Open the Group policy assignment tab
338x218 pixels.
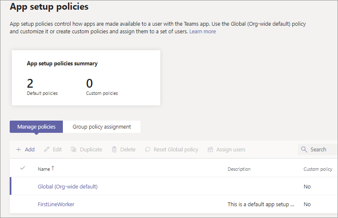pyautogui.click(x=102, y=127)
